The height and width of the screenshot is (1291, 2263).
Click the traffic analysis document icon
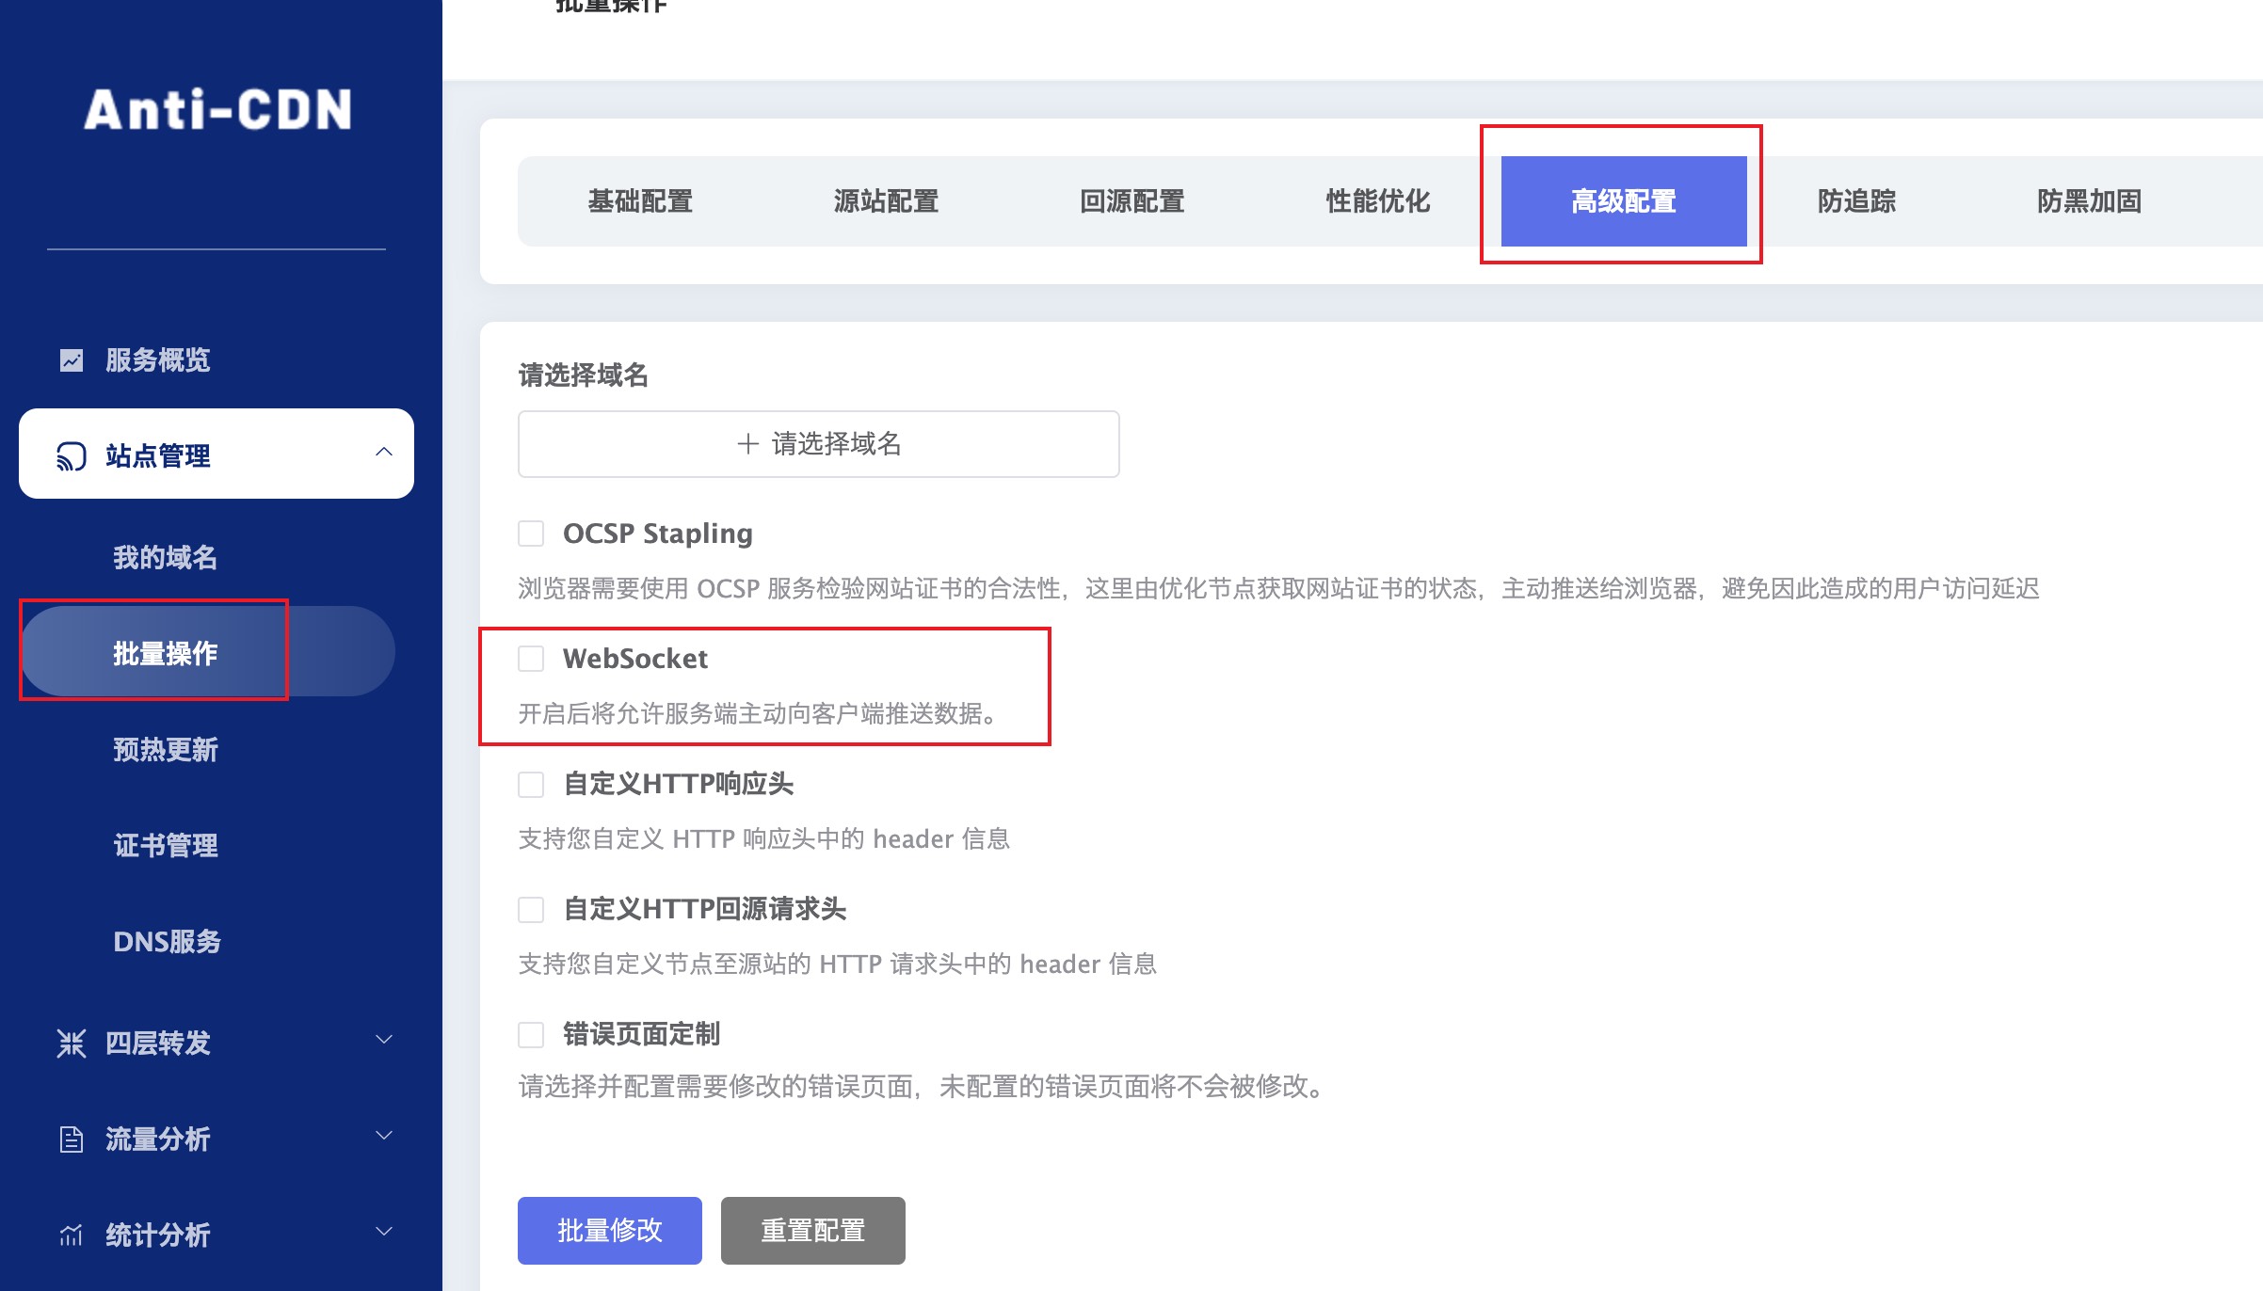point(72,1140)
